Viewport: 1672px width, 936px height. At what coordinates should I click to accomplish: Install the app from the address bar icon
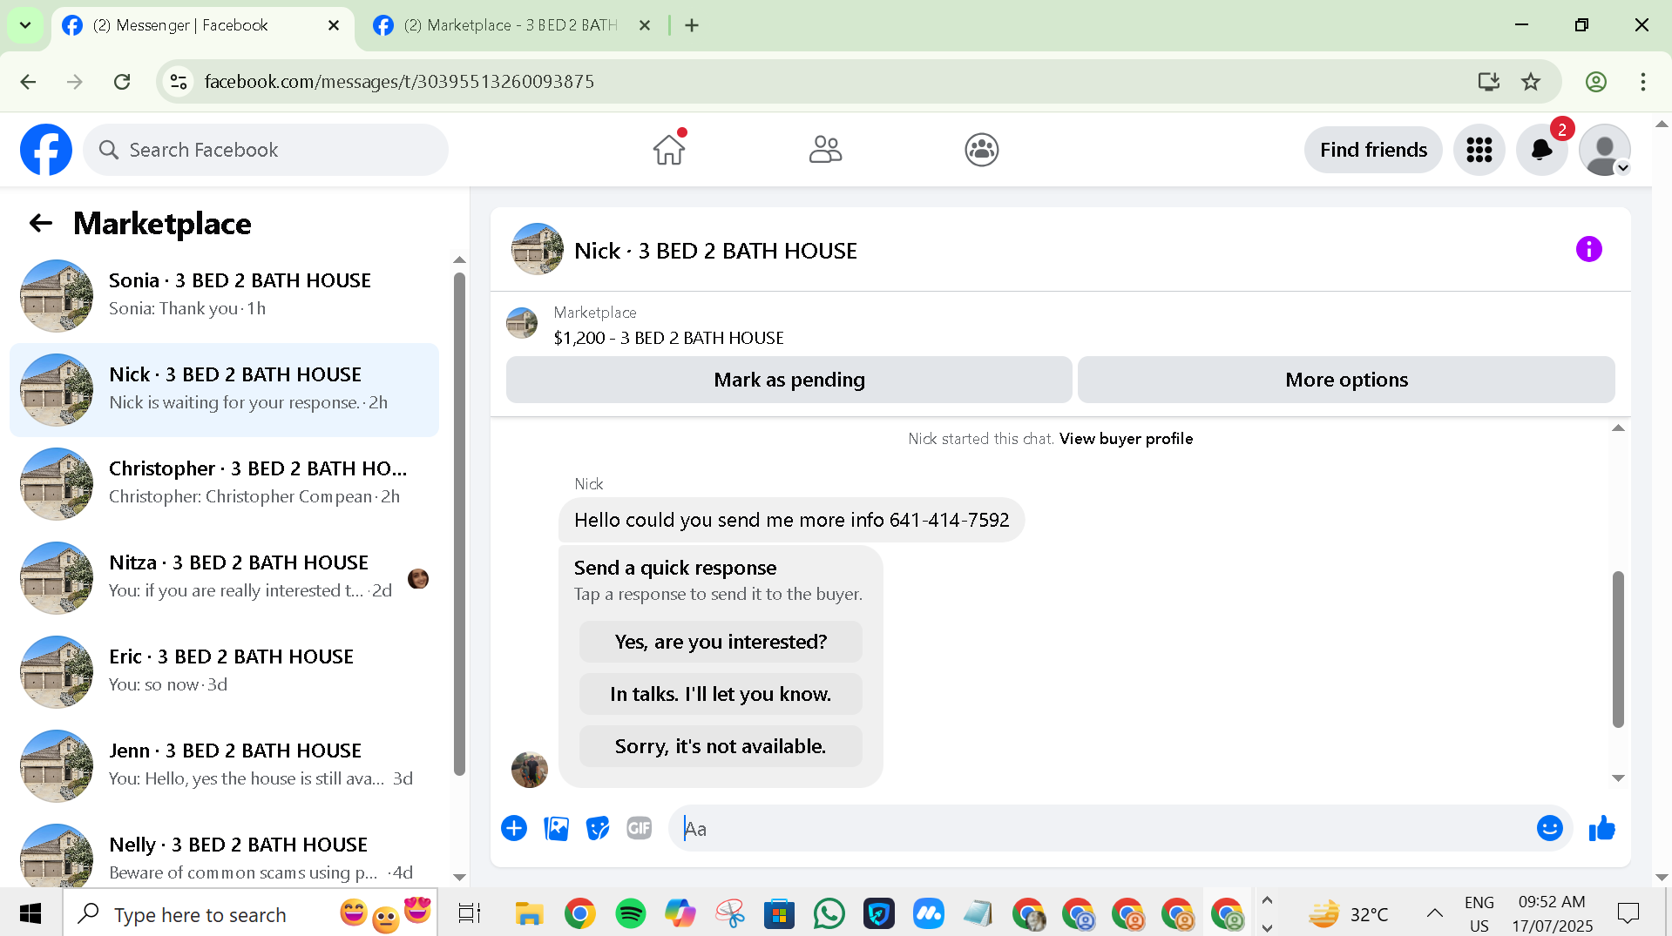tap(1489, 82)
